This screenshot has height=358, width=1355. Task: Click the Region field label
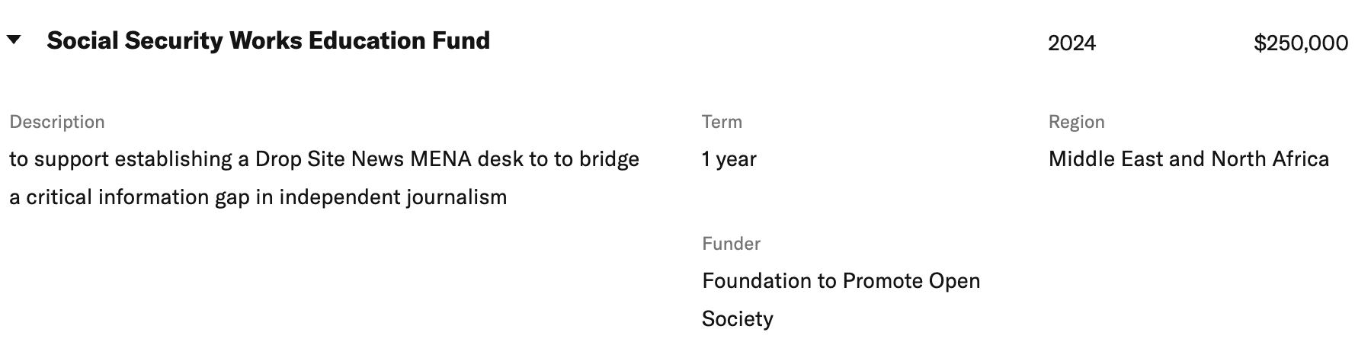coord(1076,122)
